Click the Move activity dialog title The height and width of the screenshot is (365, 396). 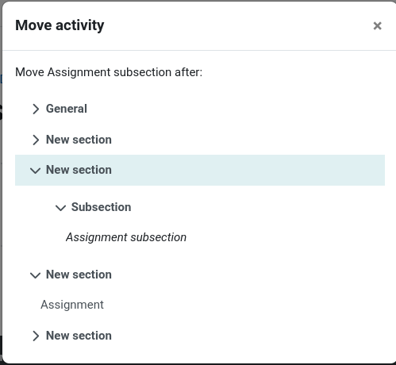click(60, 25)
